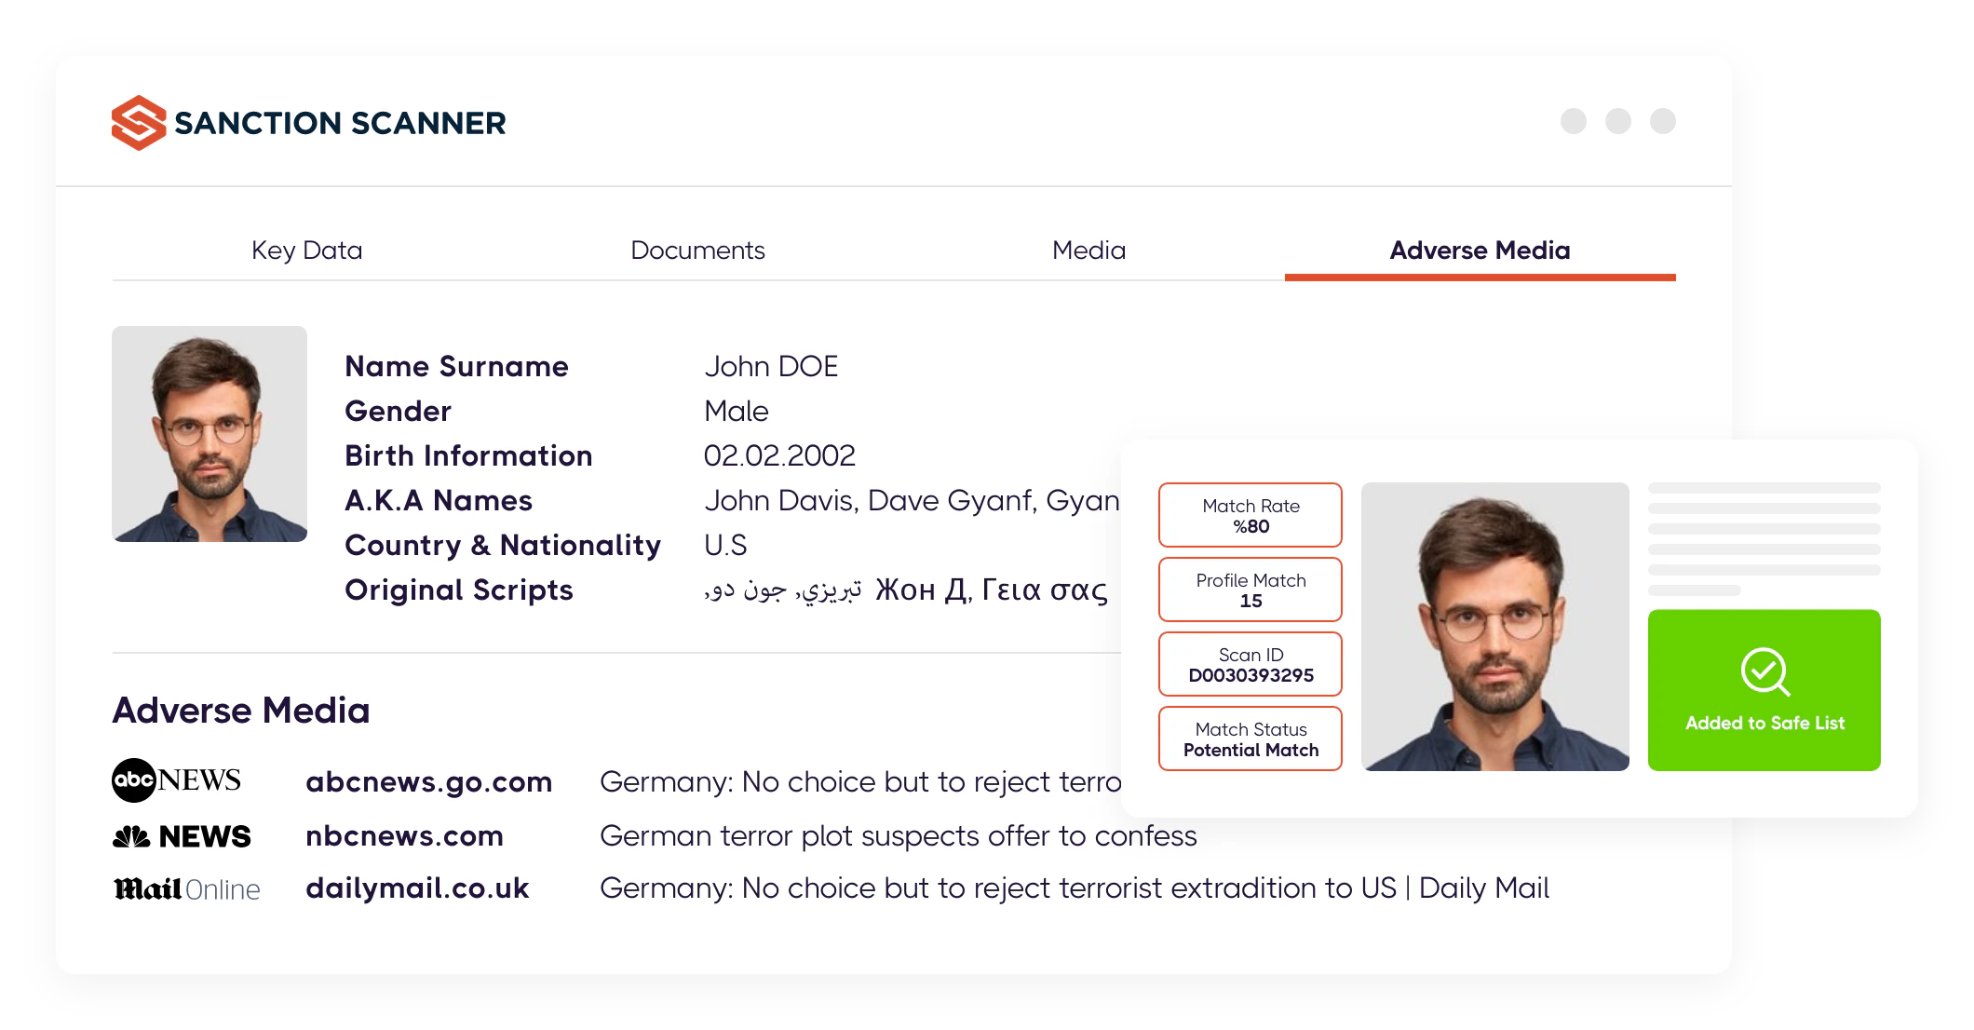
Task: Select the NBC peacock icon
Action: pos(130,835)
